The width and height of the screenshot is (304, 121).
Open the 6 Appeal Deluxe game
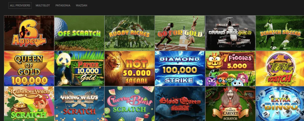(x=29, y=33)
